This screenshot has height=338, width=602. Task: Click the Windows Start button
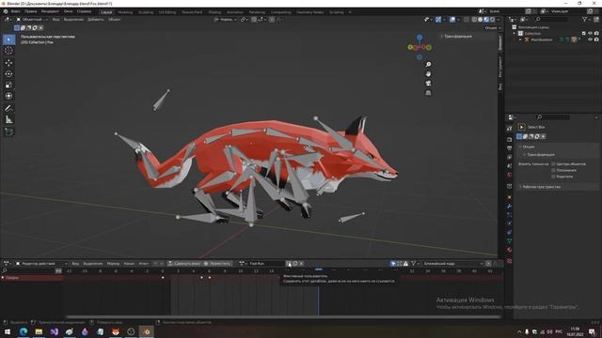click(8, 331)
